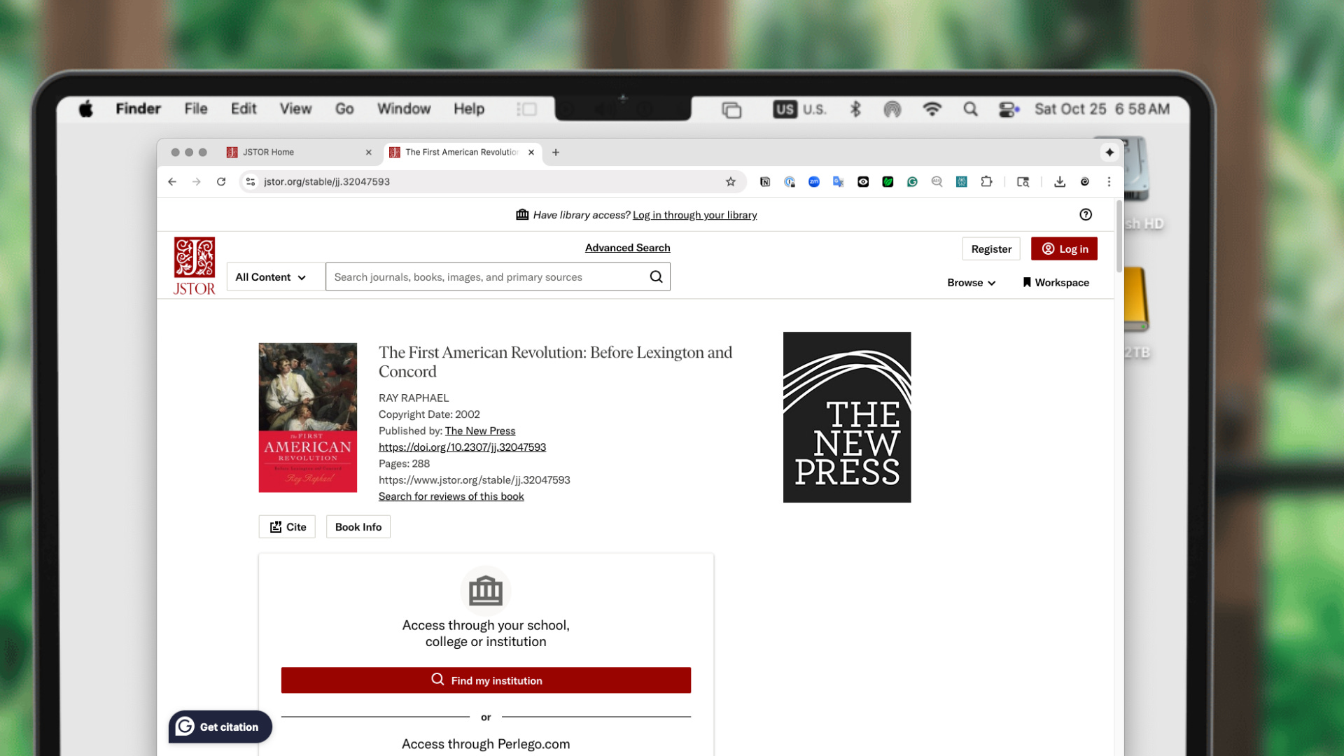Open the Chrome three-dot menu
Screen dimensions: 1344x756
(x=1109, y=182)
